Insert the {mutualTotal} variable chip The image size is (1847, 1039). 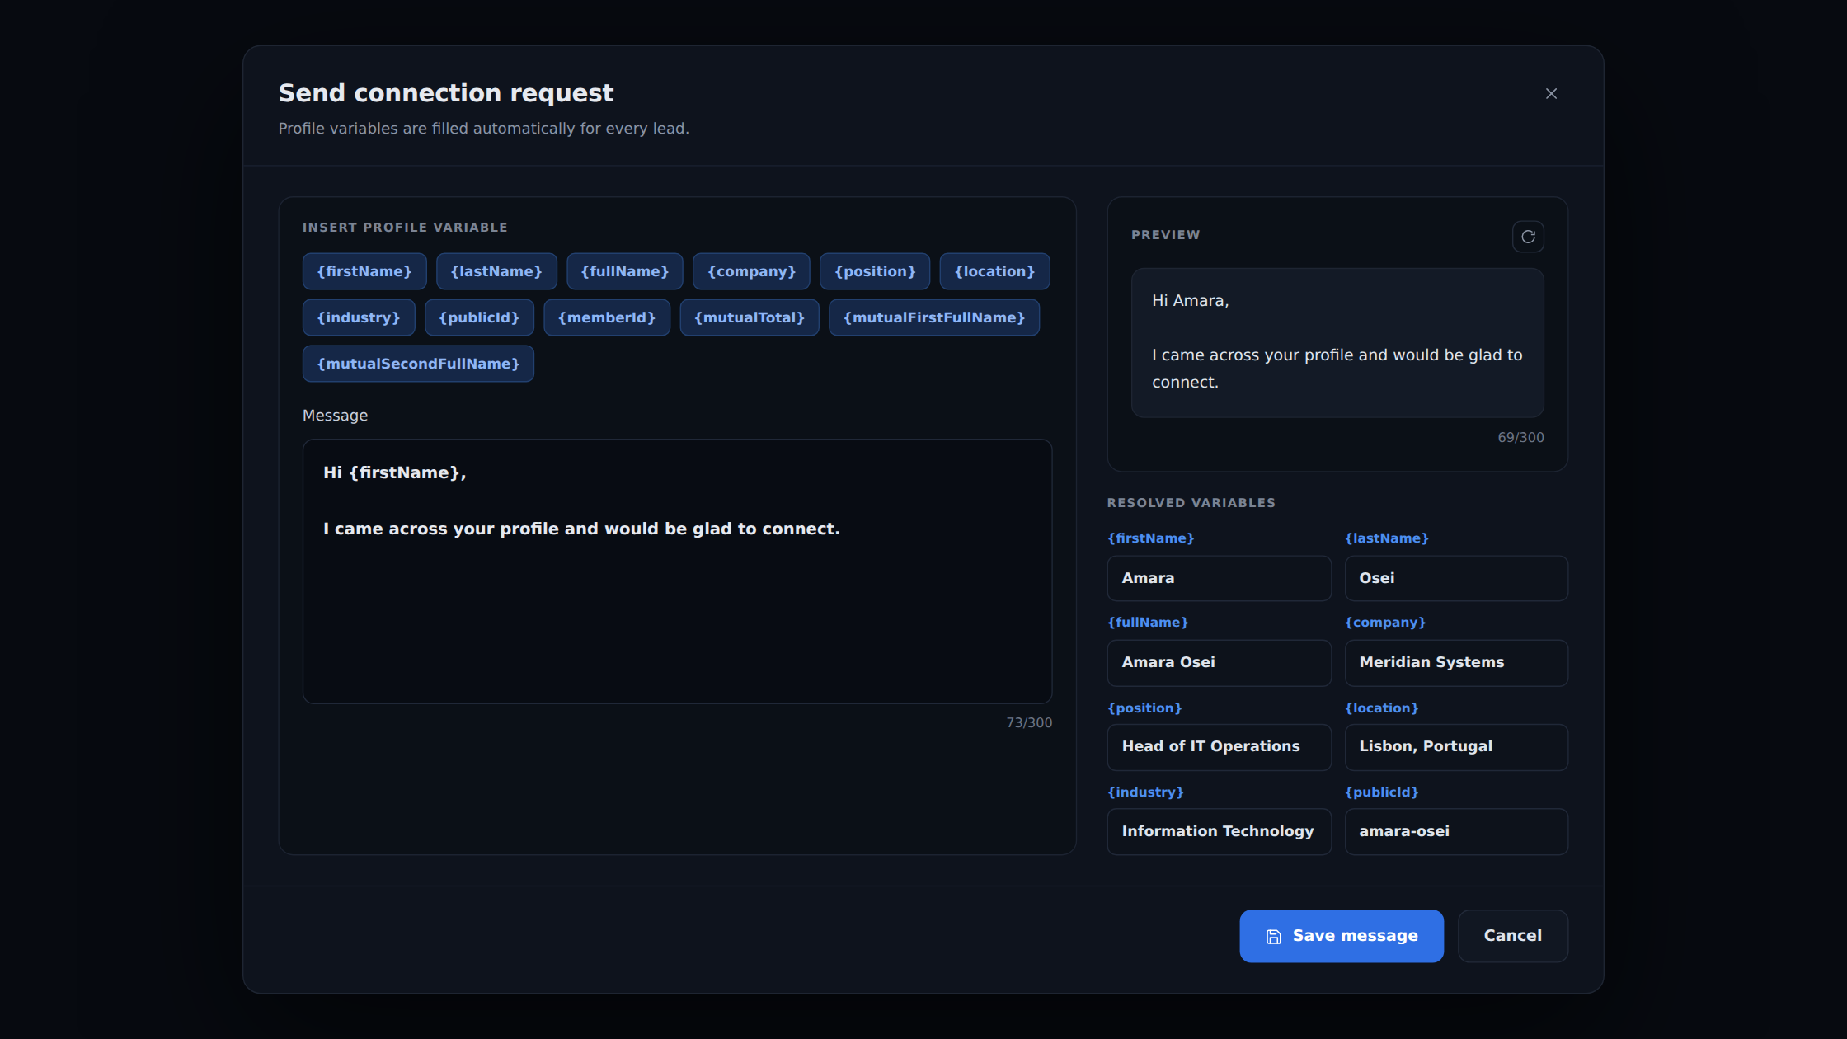tap(750, 317)
